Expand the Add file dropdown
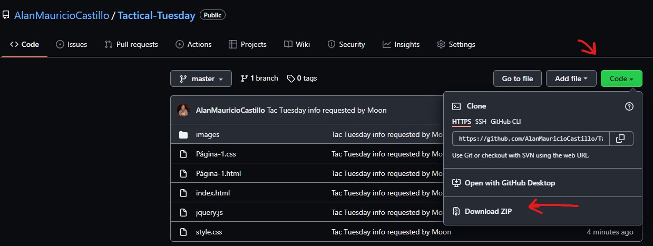Screen dimensions: 653x246 click(x=571, y=78)
